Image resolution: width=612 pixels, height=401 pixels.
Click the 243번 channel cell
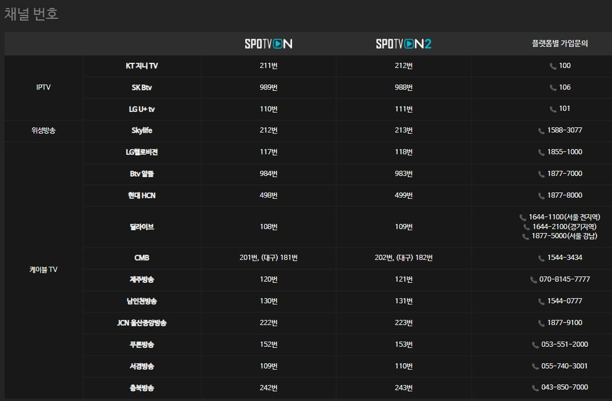click(404, 388)
